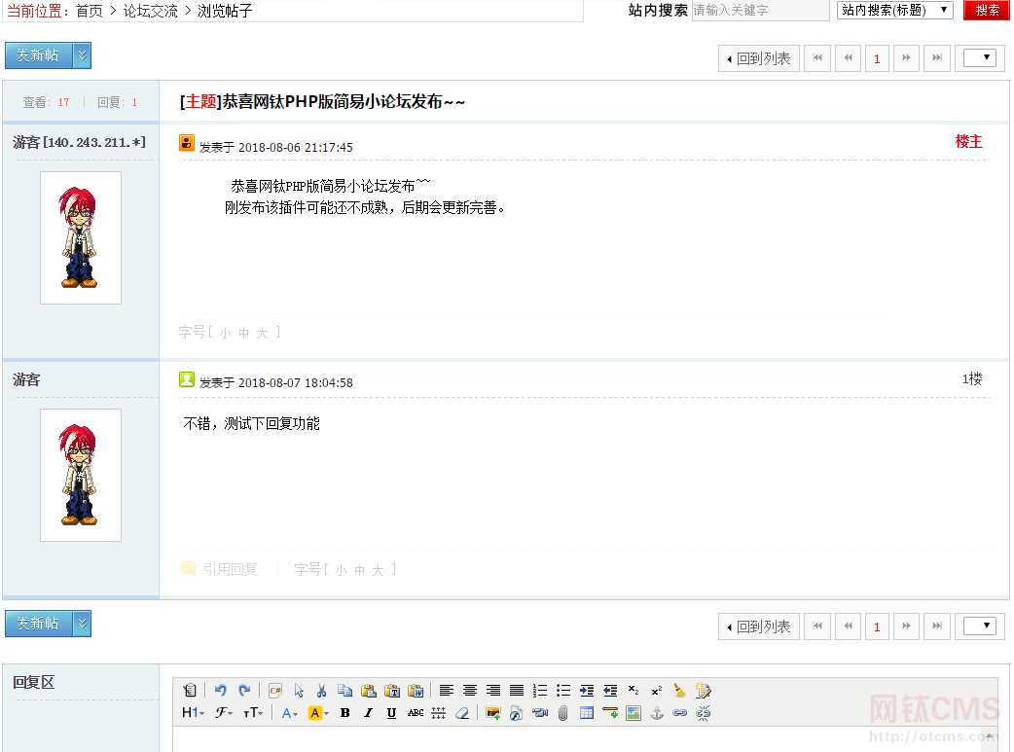1014x752 pixels.
Task: Toggle italic formatting in reply editor
Action: (x=368, y=713)
